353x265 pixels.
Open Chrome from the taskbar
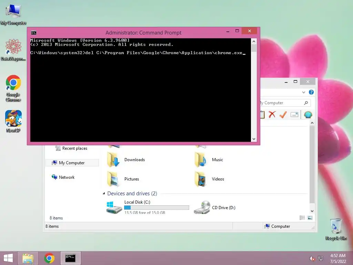[49, 258]
